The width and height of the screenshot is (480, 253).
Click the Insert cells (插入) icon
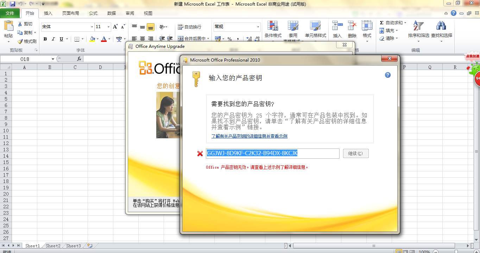[337, 26]
